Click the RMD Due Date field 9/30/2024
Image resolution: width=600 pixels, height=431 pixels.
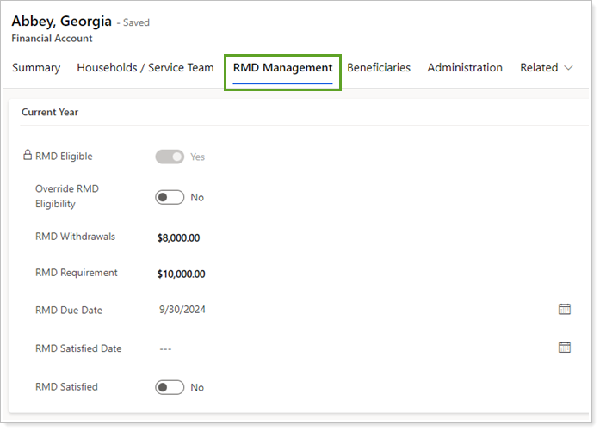pos(182,310)
